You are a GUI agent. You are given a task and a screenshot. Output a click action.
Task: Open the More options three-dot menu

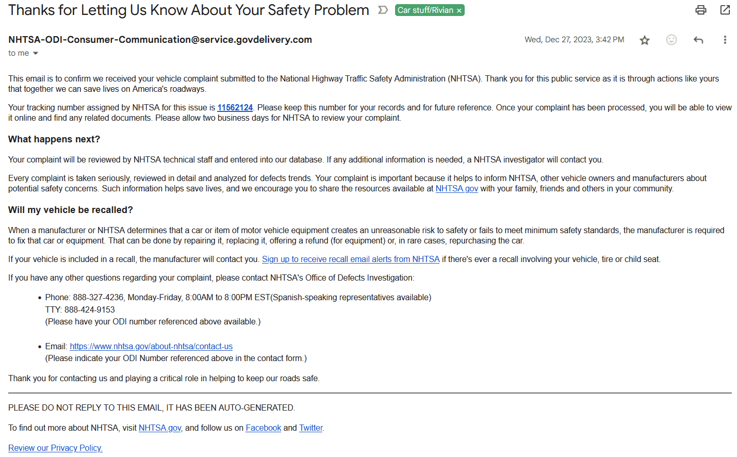[x=725, y=40]
